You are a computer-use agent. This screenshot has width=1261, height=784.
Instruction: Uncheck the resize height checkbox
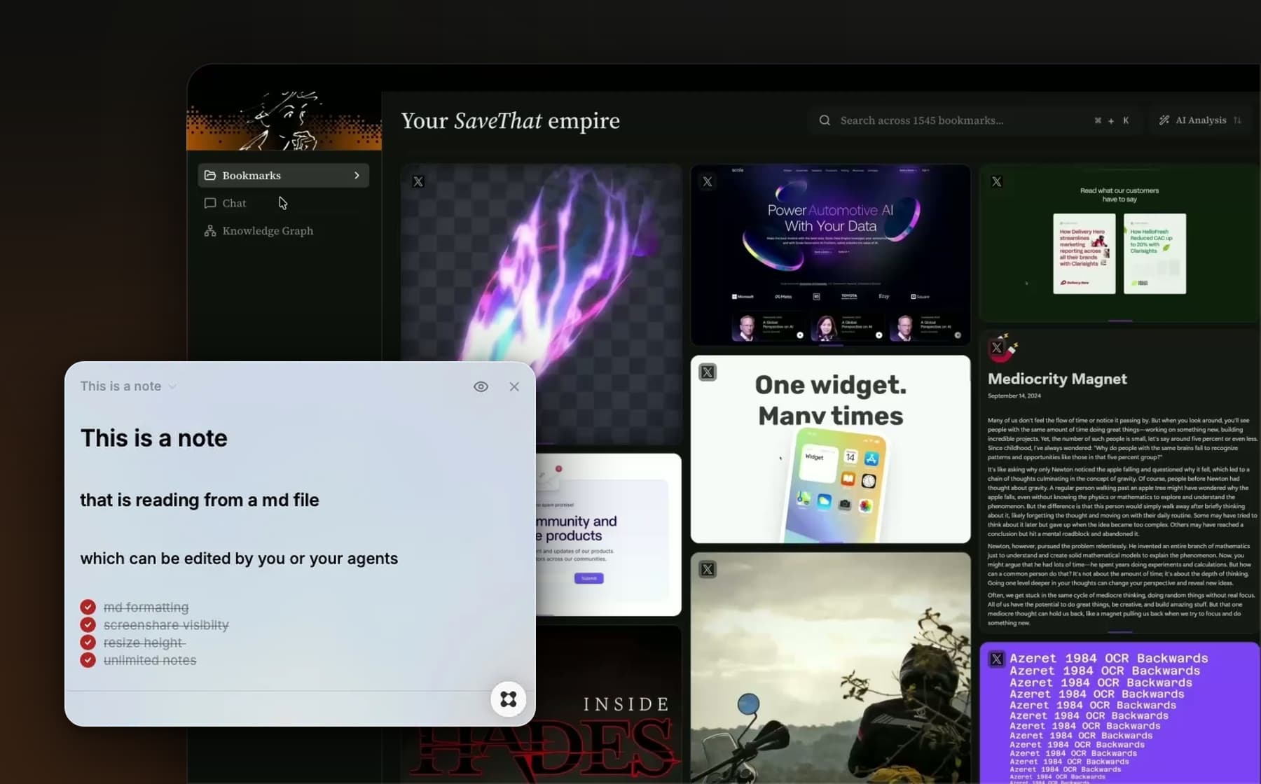pos(88,642)
